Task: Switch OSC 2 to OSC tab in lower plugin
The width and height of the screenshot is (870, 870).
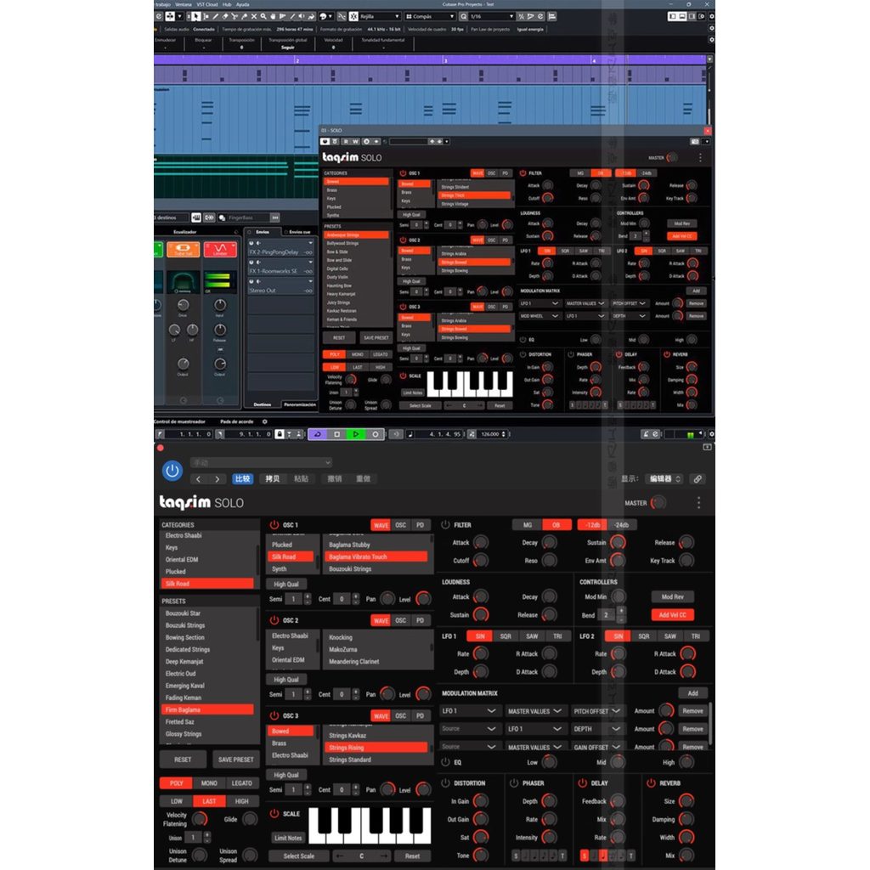Action: 401,619
